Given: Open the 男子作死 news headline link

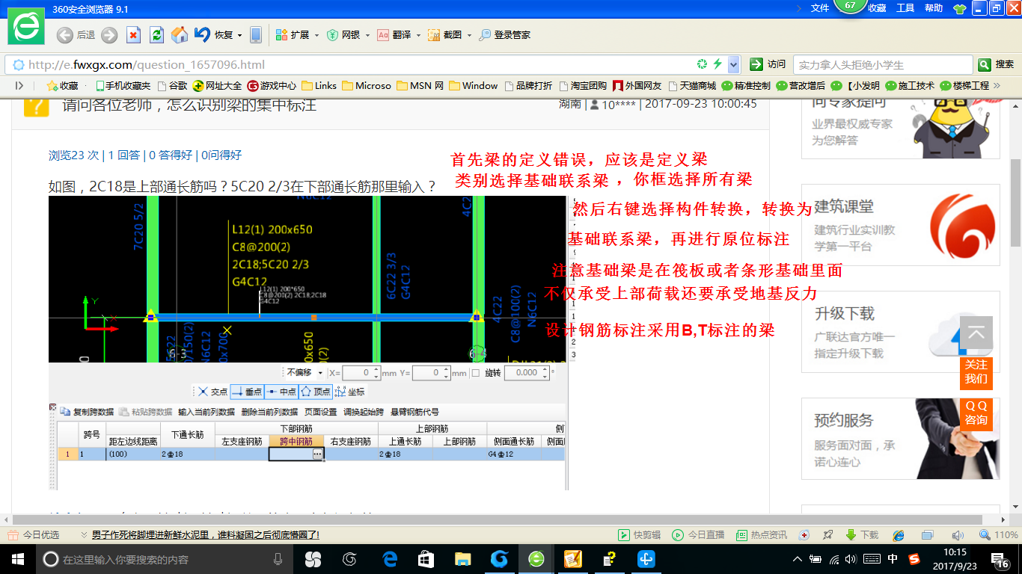Looking at the screenshot, I should tap(206, 535).
